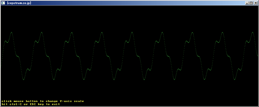Close the cepstrum.co.jp window

click(255, 3)
